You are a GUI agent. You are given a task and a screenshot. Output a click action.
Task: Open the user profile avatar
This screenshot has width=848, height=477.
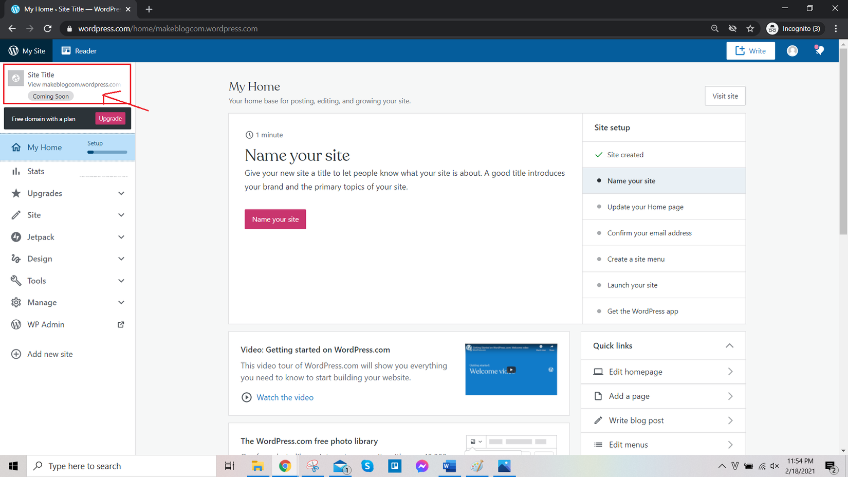point(792,50)
